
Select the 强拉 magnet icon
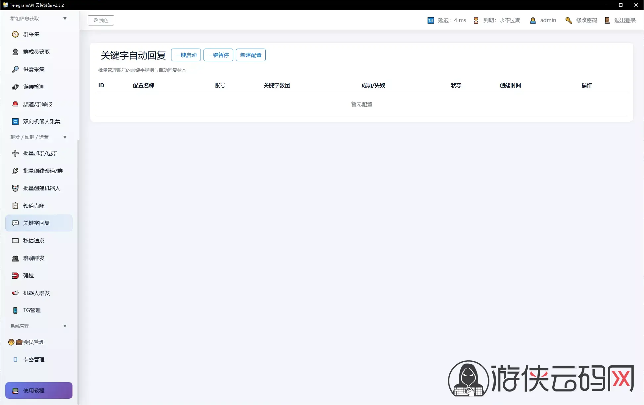[15, 276]
